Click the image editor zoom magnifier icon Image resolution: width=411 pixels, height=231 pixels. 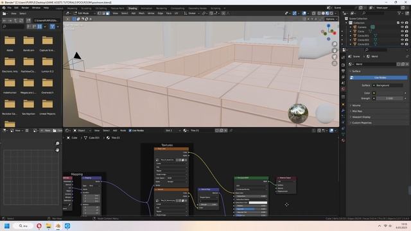pyautogui.click(x=57, y=144)
